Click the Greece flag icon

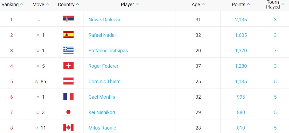coord(68,50)
